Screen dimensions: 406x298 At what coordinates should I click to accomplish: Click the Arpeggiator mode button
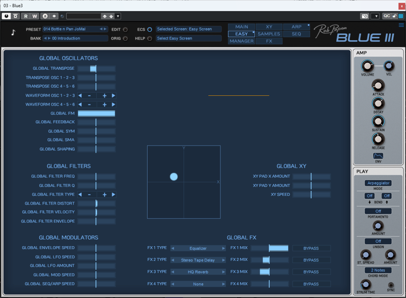pos(378,183)
